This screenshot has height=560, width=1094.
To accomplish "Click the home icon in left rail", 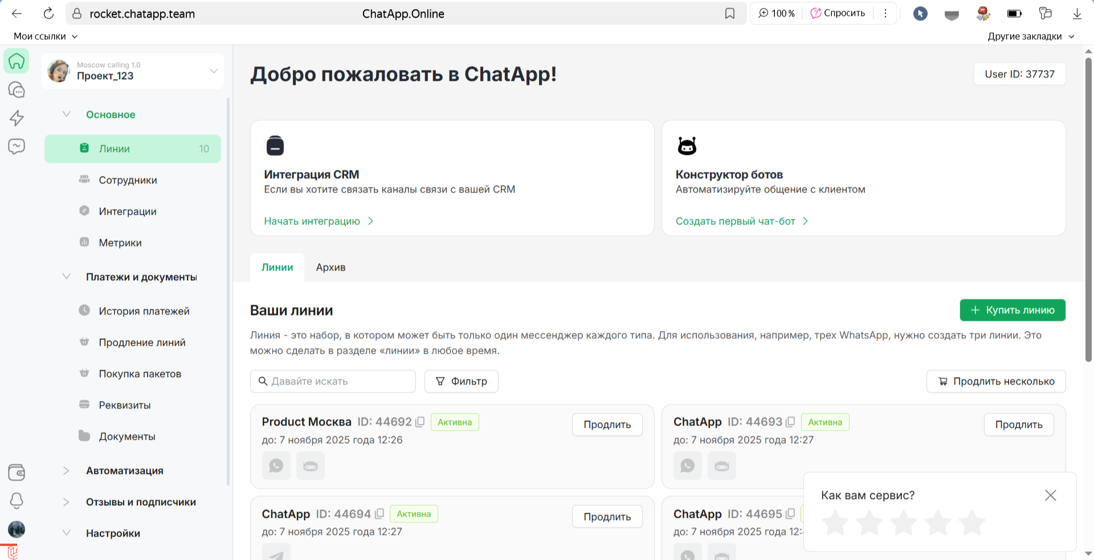I will (x=17, y=61).
